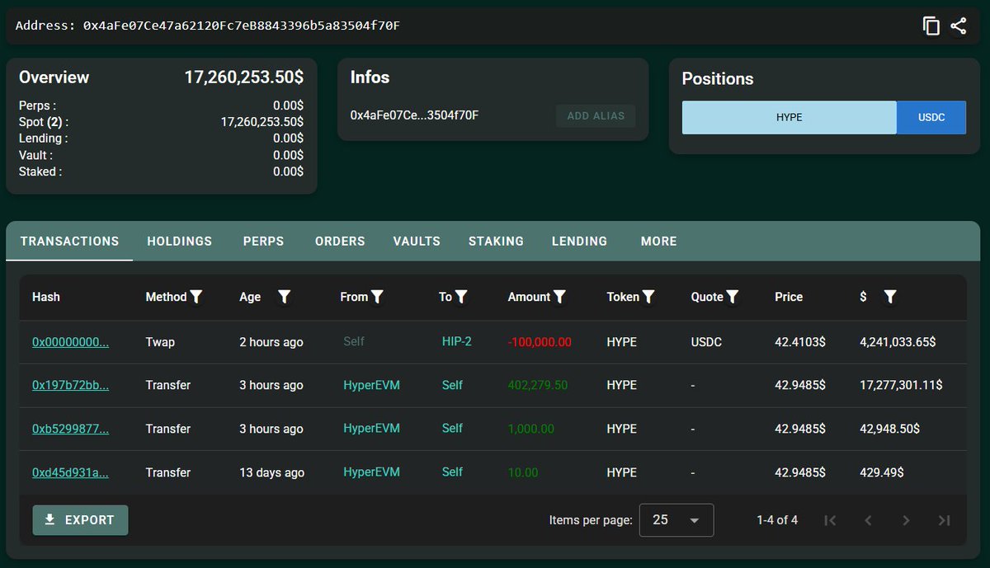Viewport: 990px width, 568px height.
Task: Click HyperEVM in the 10.00 row
Action: [x=372, y=472]
